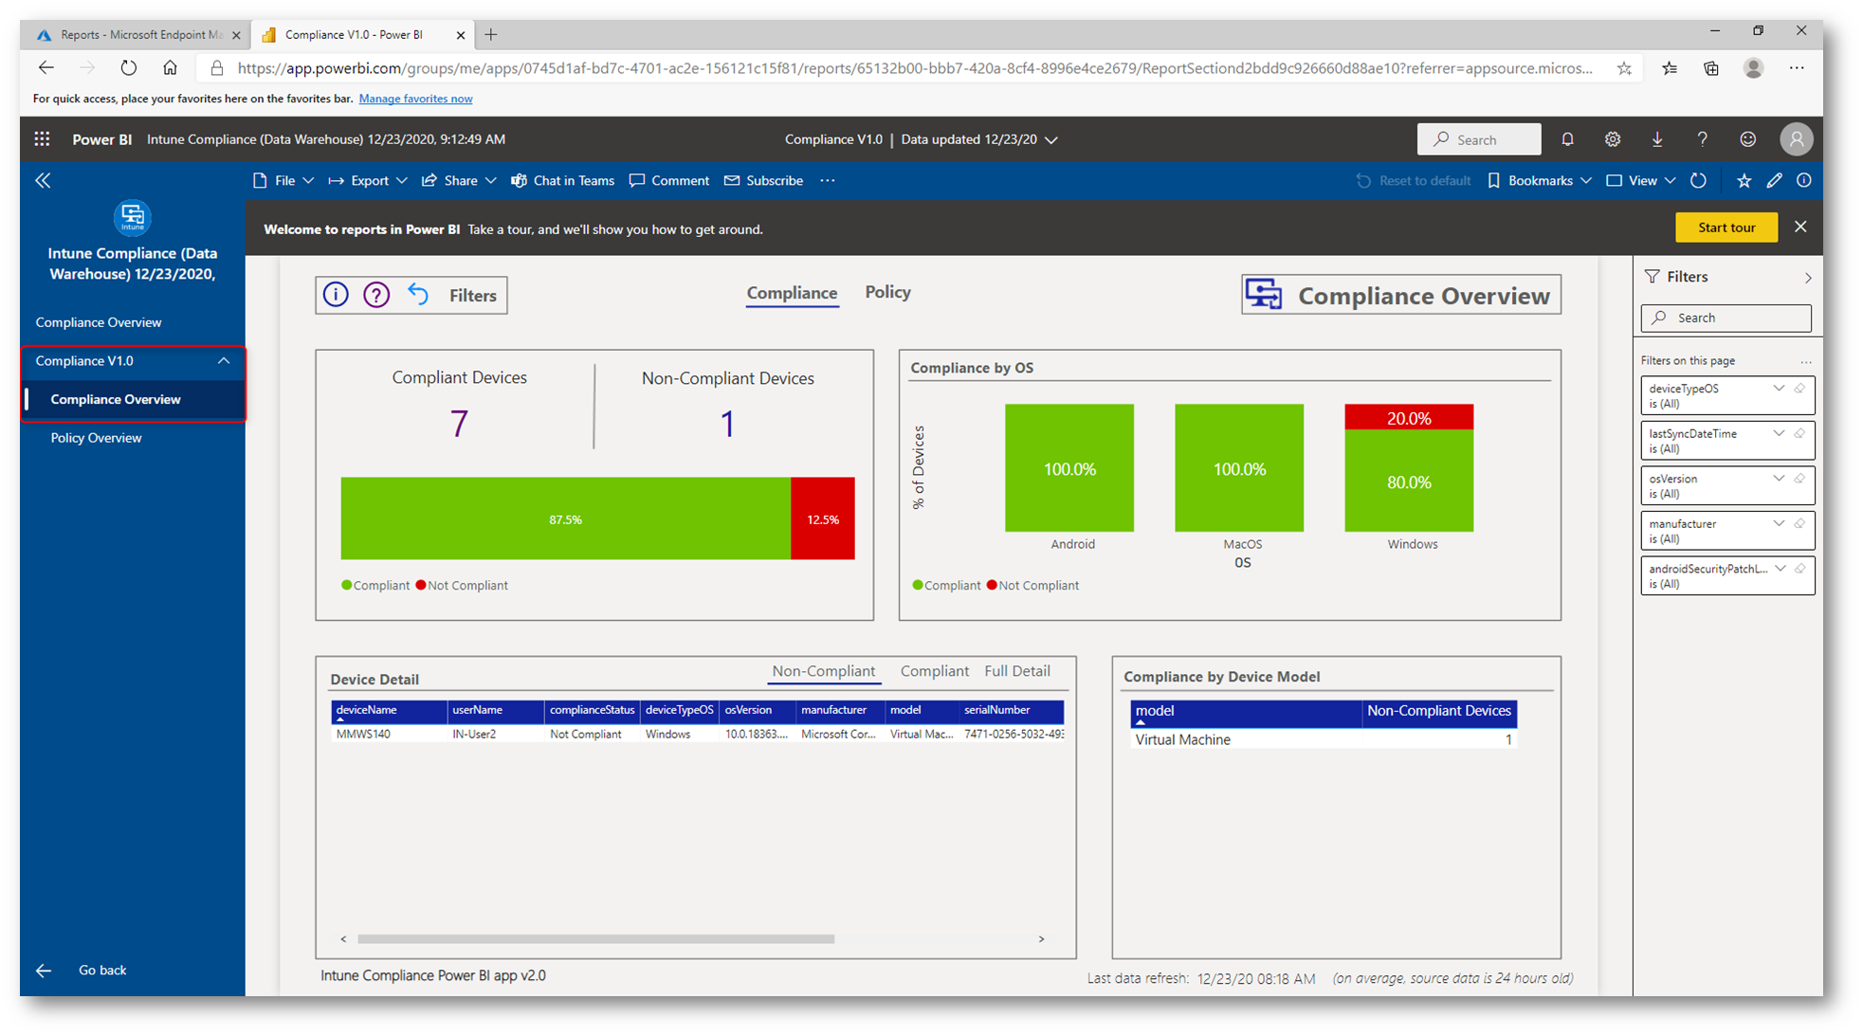Click the report help question-mark circle
This screenshot has height=1036, width=1863.
(x=376, y=295)
